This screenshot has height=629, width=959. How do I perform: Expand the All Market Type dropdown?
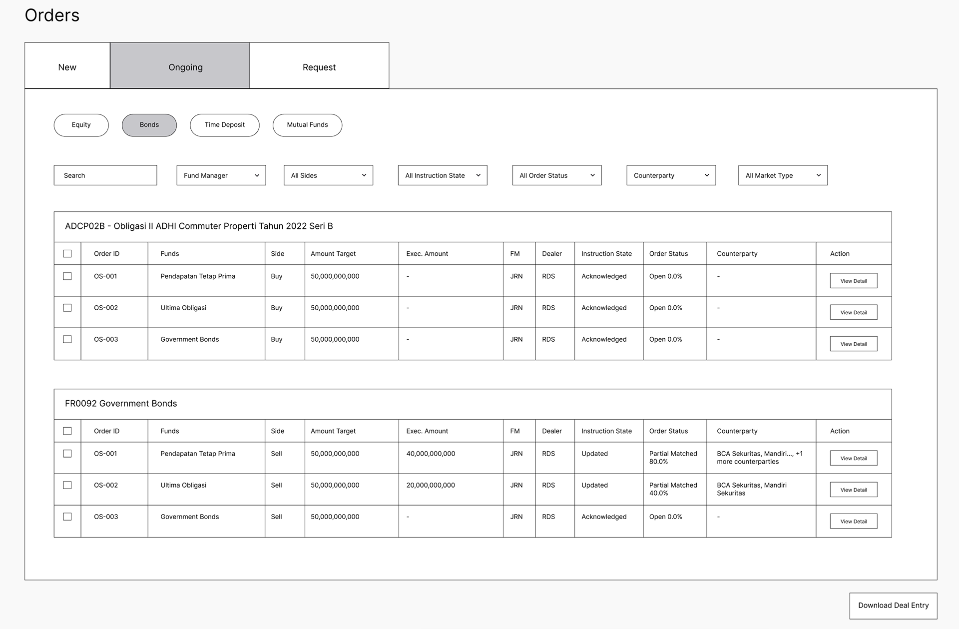(783, 175)
